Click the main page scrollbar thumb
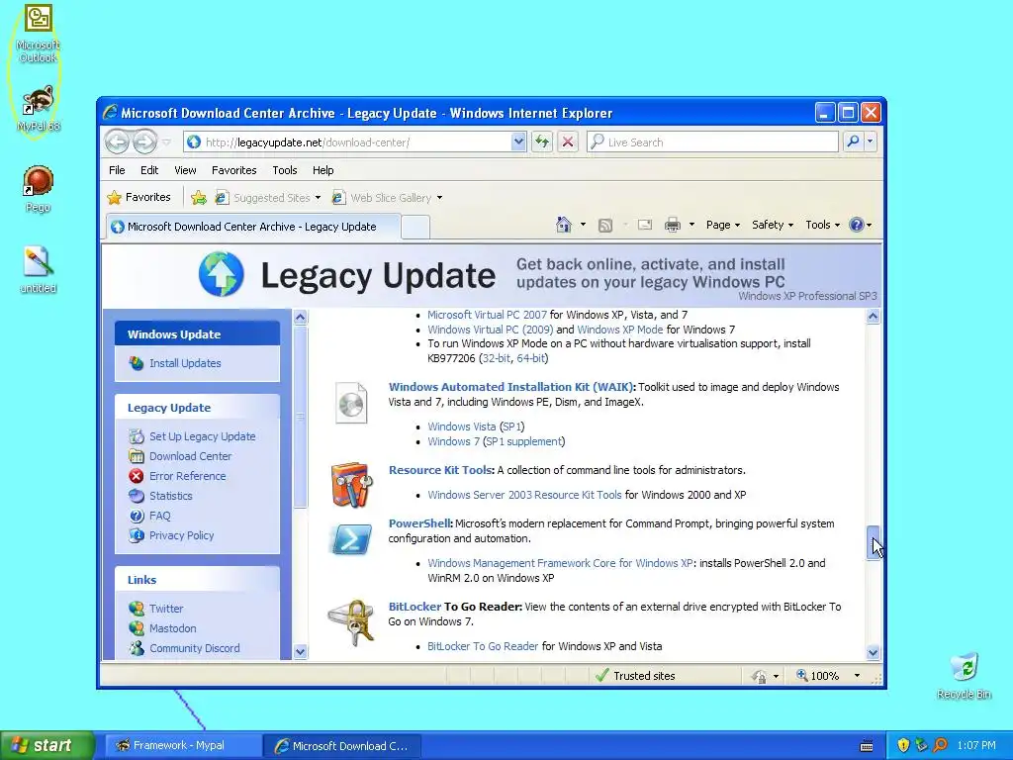The width and height of the screenshot is (1013, 760). (873, 543)
